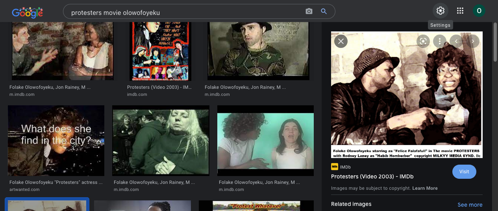Open "What does she find in the city?" thumbnail
The image size is (498, 211).
click(56, 140)
